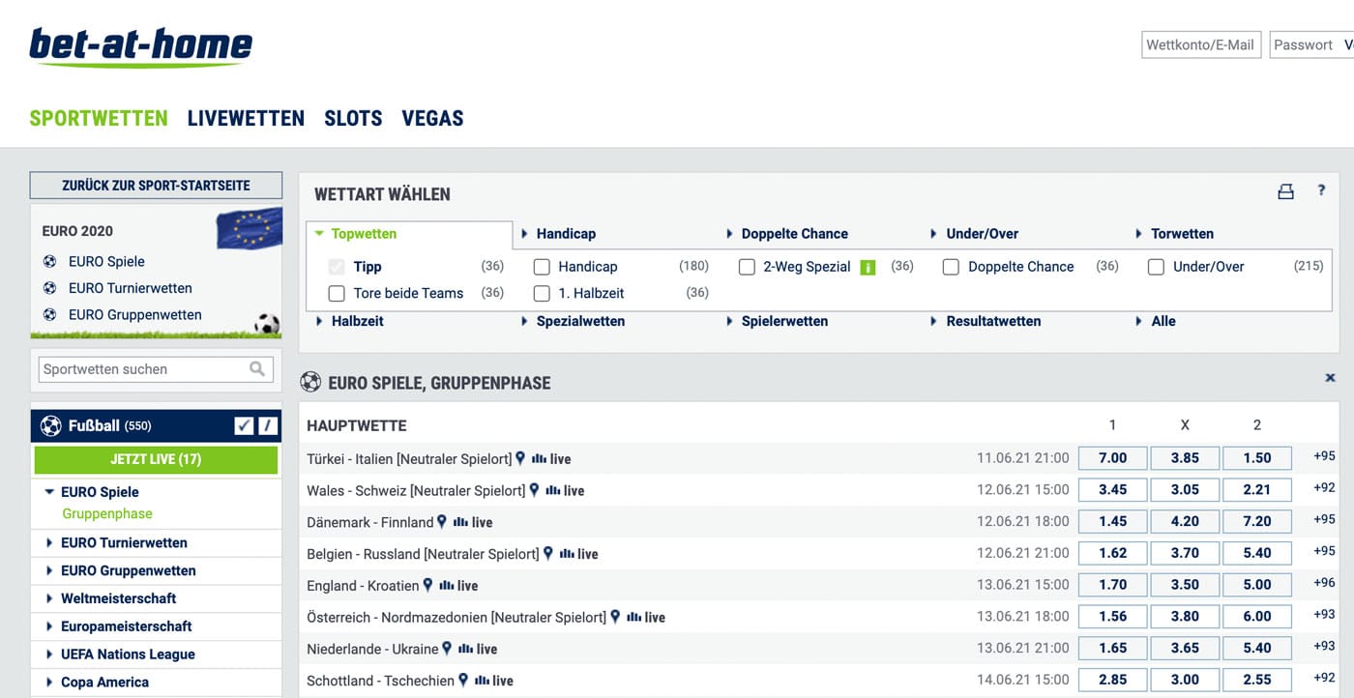This screenshot has width=1354, height=698.
Task: Click the ball icon beside EURO Gruppenwetten
Action: [x=50, y=314]
